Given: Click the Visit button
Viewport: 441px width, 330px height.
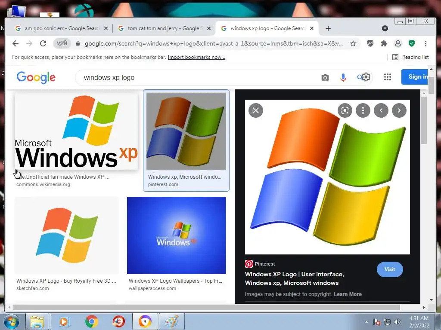Looking at the screenshot, I should pyautogui.click(x=390, y=269).
